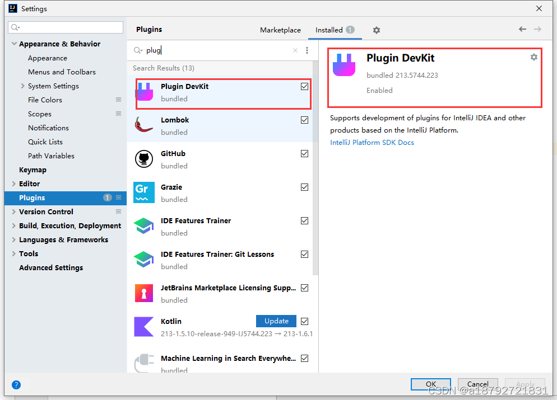Close the Settings dialog
This screenshot has height=400, width=557.
pos(539,8)
